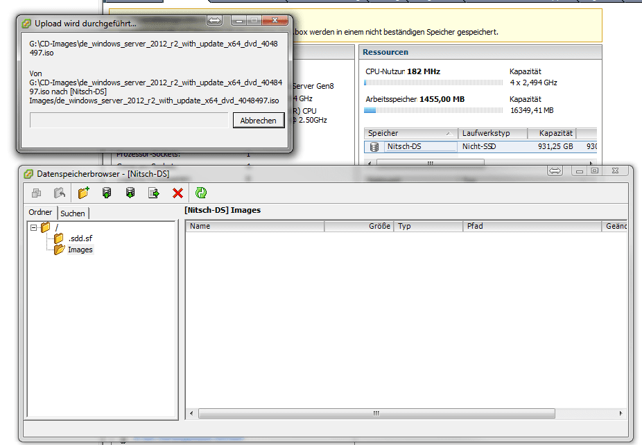Click the move/export file toolbar icon
The image size is (642, 445).
pos(154,193)
